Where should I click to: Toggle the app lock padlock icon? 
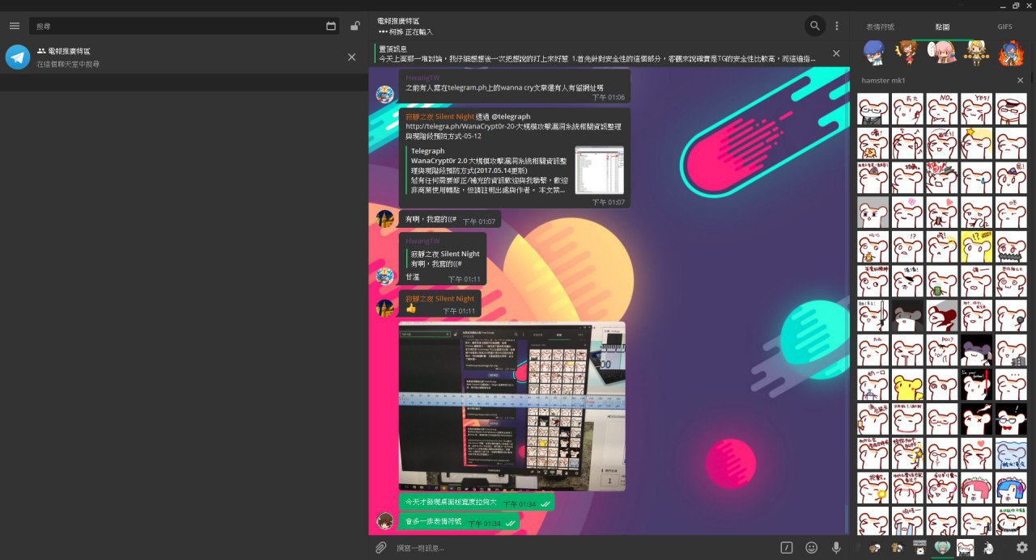pyautogui.click(x=355, y=26)
